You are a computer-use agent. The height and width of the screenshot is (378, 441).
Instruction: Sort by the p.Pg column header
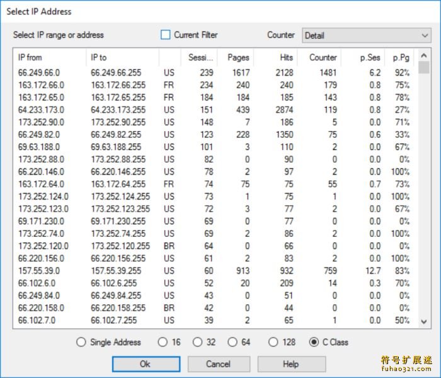399,57
